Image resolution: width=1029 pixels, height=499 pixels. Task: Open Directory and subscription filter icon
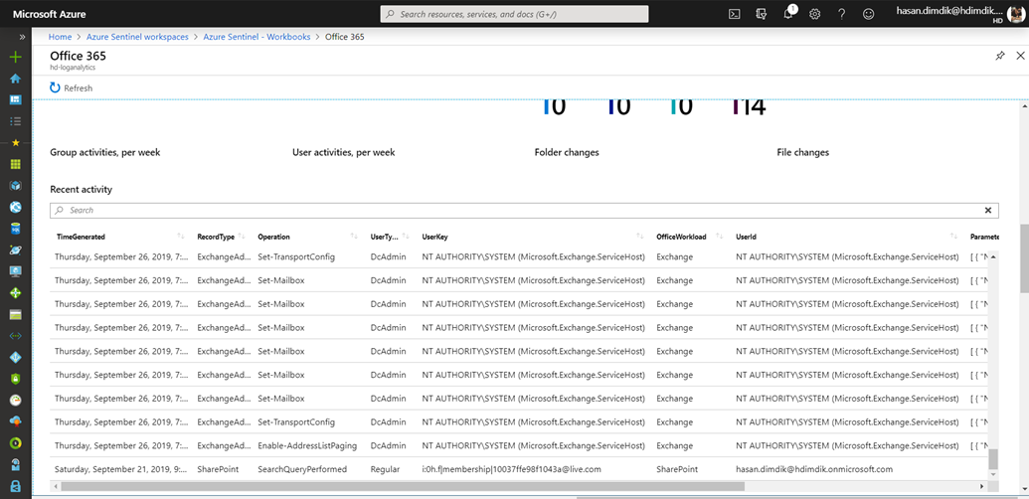pyautogui.click(x=762, y=14)
